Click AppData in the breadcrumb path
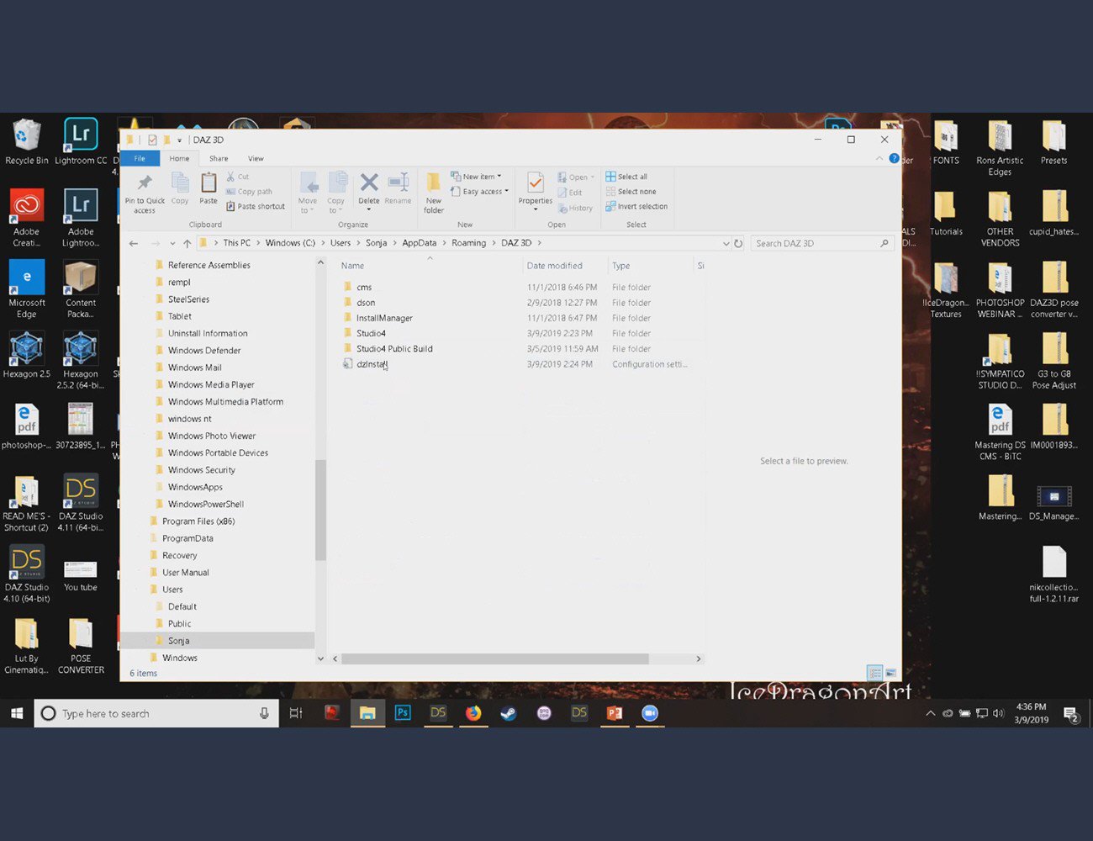1093x841 pixels. [x=419, y=243]
